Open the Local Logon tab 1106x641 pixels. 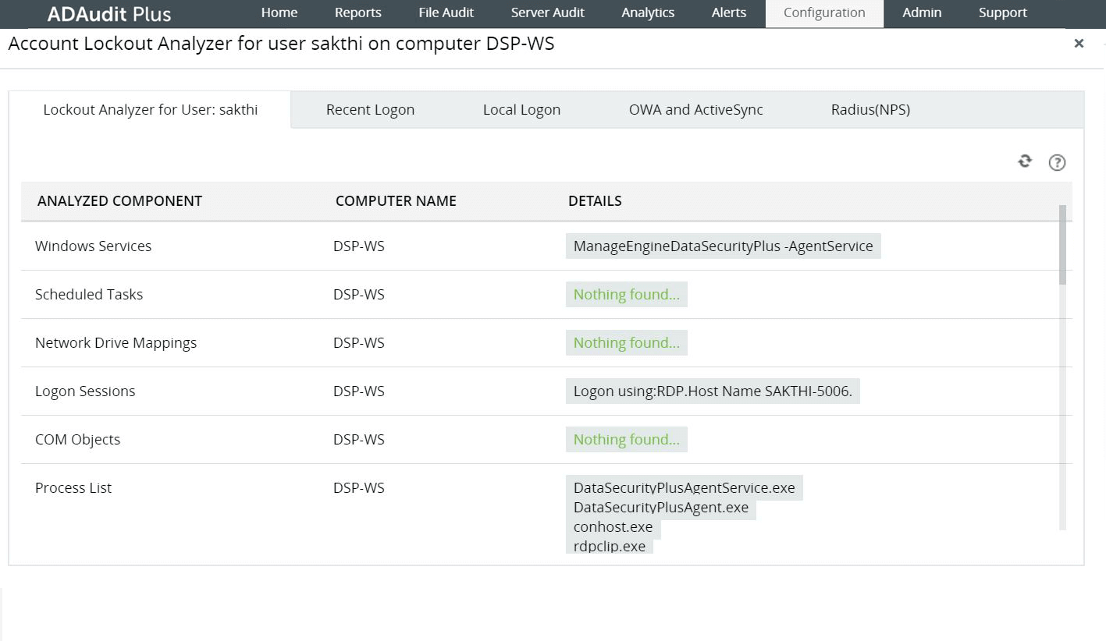click(x=521, y=109)
